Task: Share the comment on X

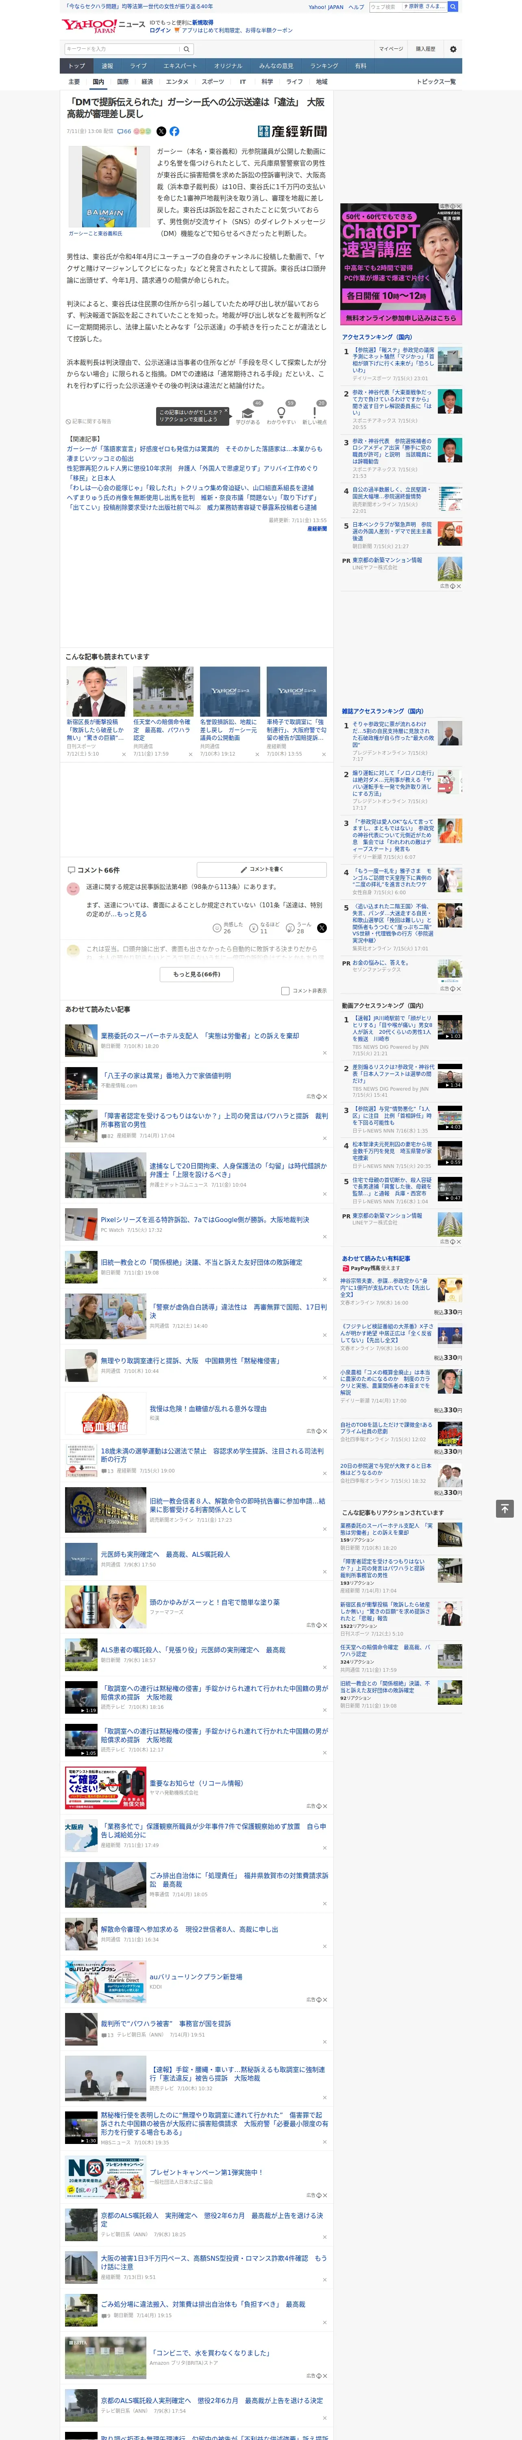Action: [x=321, y=928]
